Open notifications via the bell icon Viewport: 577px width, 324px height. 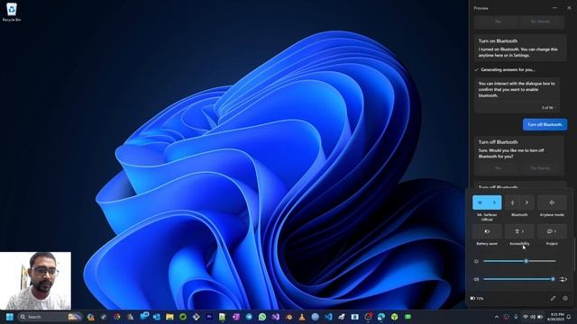[569, 317]
